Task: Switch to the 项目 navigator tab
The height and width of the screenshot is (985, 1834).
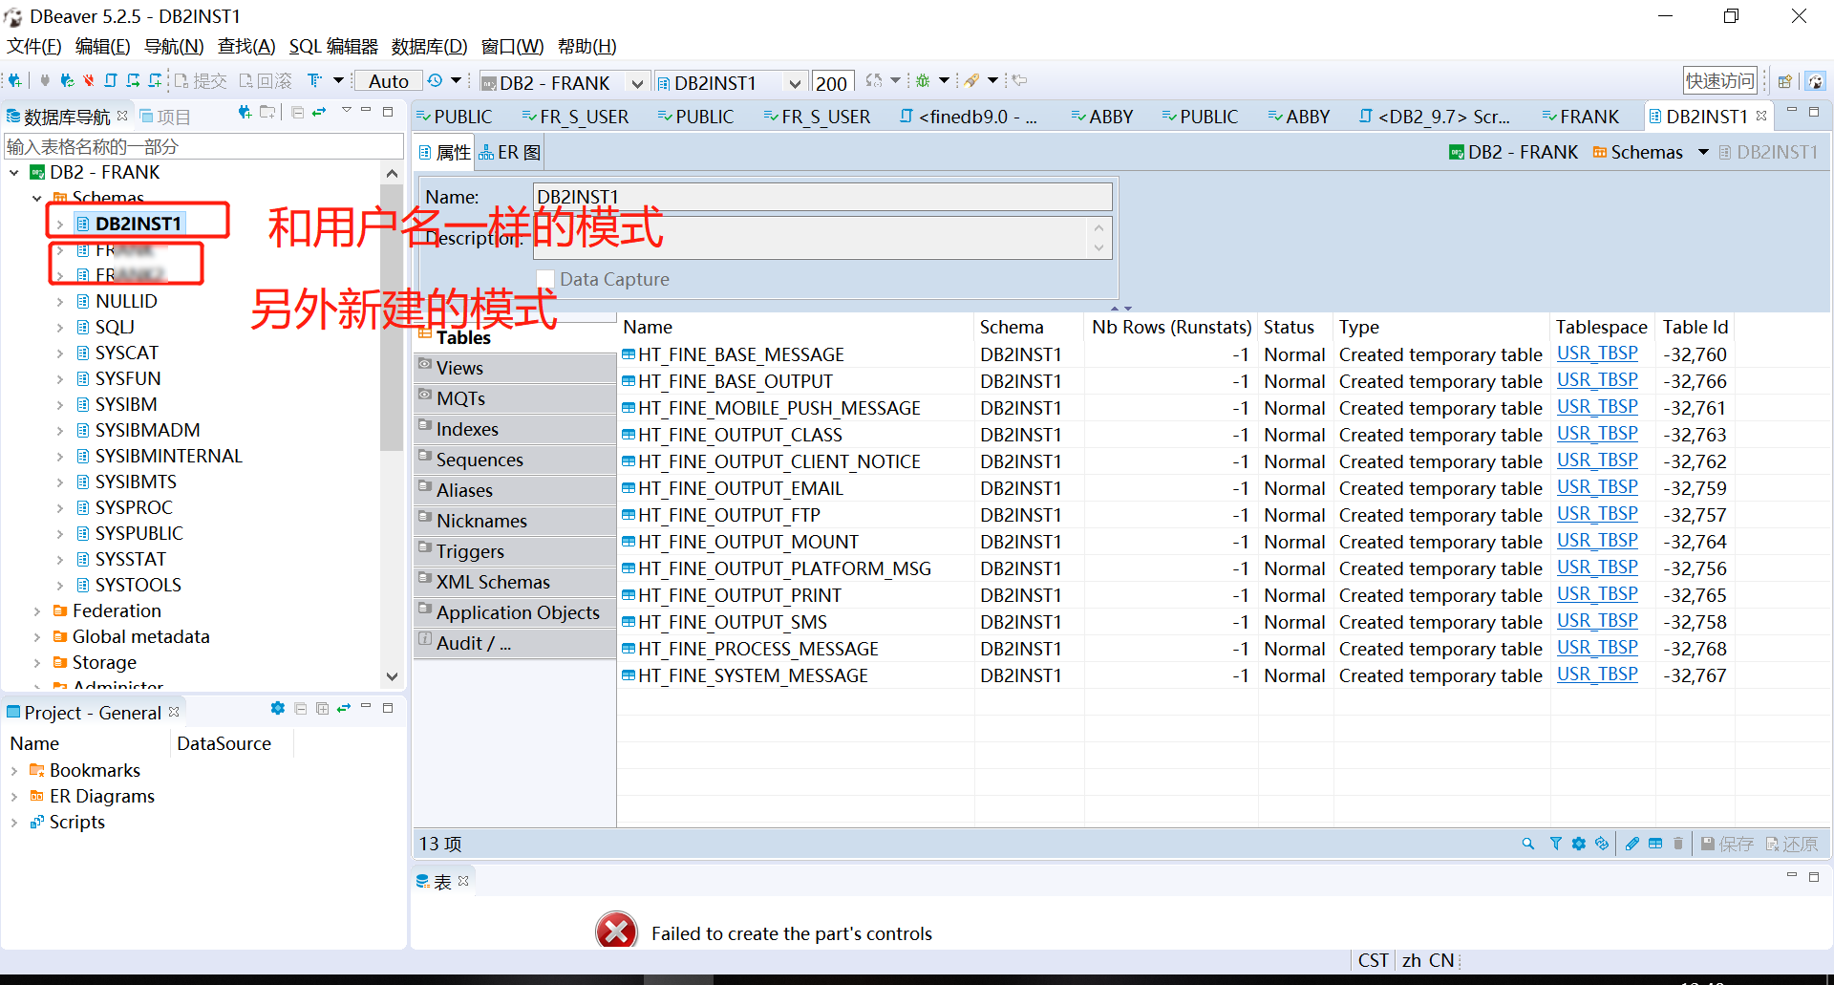Action: (x=165, y=117)
